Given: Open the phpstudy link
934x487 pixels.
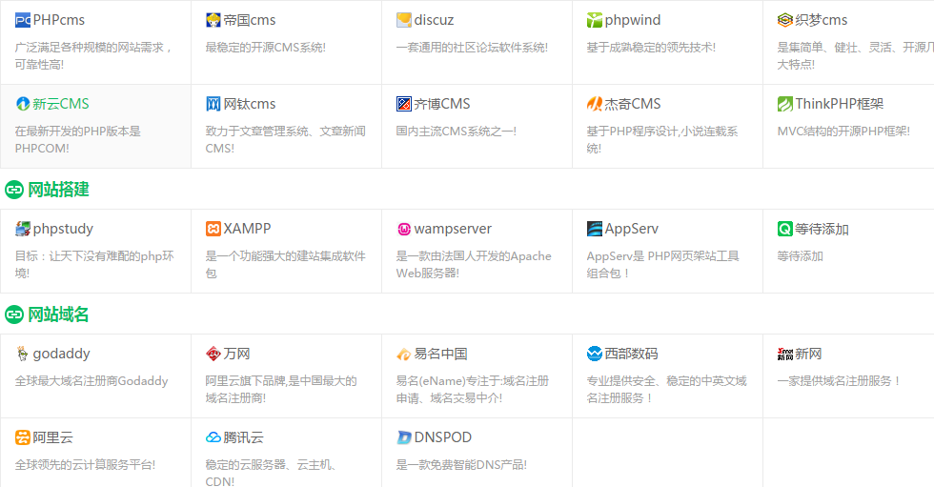Looking at the screenshot, I should click(63, 229).
